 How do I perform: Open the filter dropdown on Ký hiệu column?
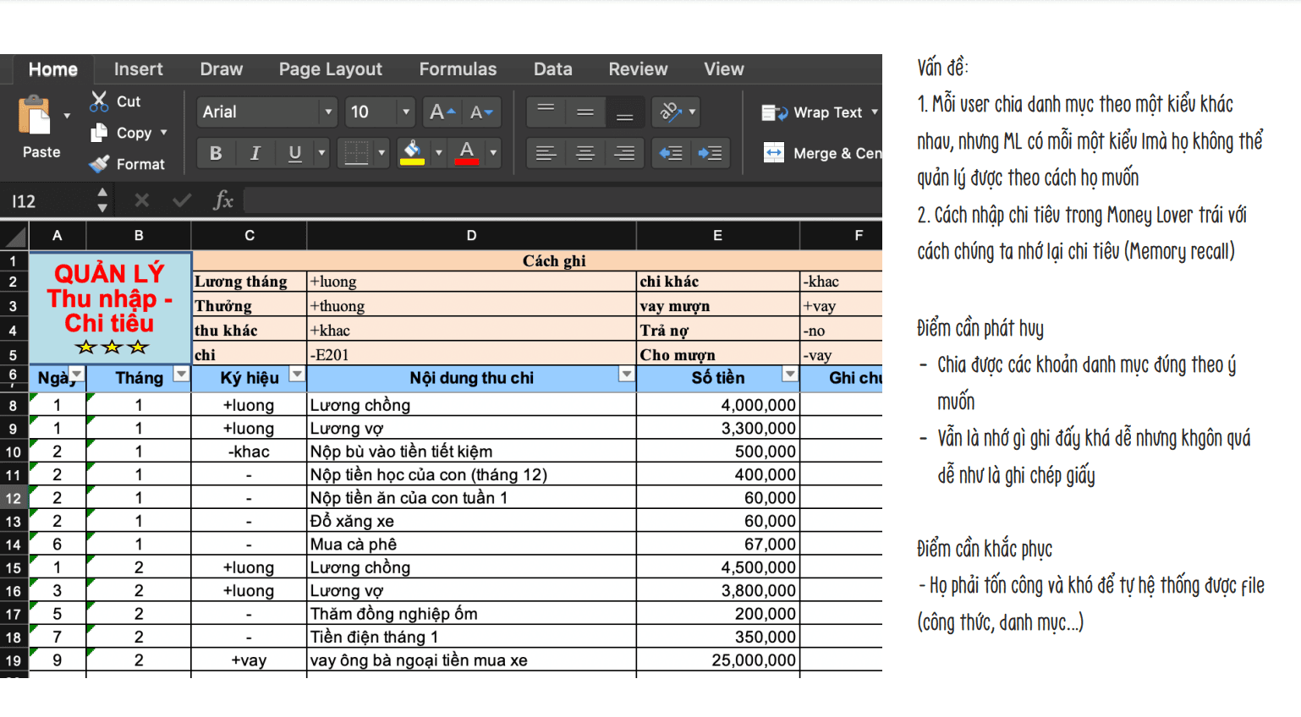[297, 375]
